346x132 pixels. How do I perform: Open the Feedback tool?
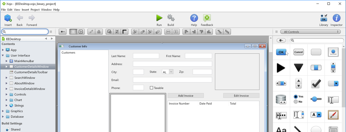[207, 18]
